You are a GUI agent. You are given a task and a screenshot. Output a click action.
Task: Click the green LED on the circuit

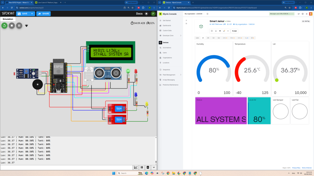pos(128,71)
